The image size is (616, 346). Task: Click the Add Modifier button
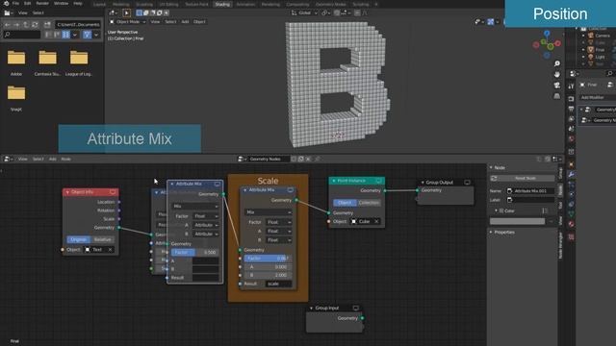pos(597,97)
